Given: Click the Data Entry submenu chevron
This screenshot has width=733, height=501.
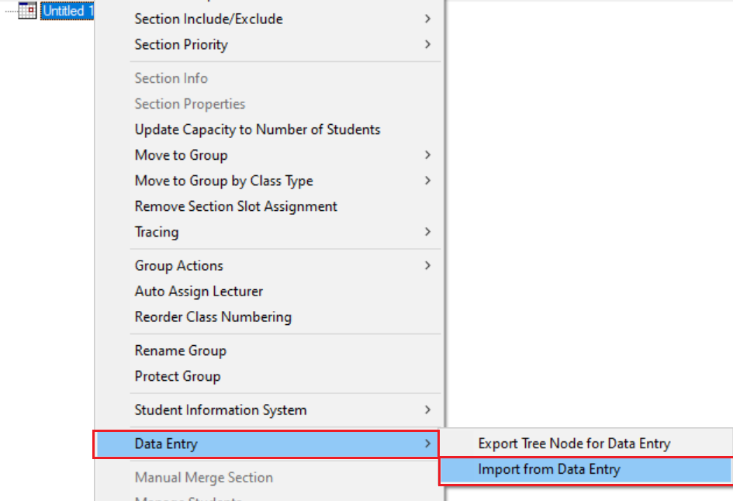Looking at the screenshot, I should coord(427,444).
